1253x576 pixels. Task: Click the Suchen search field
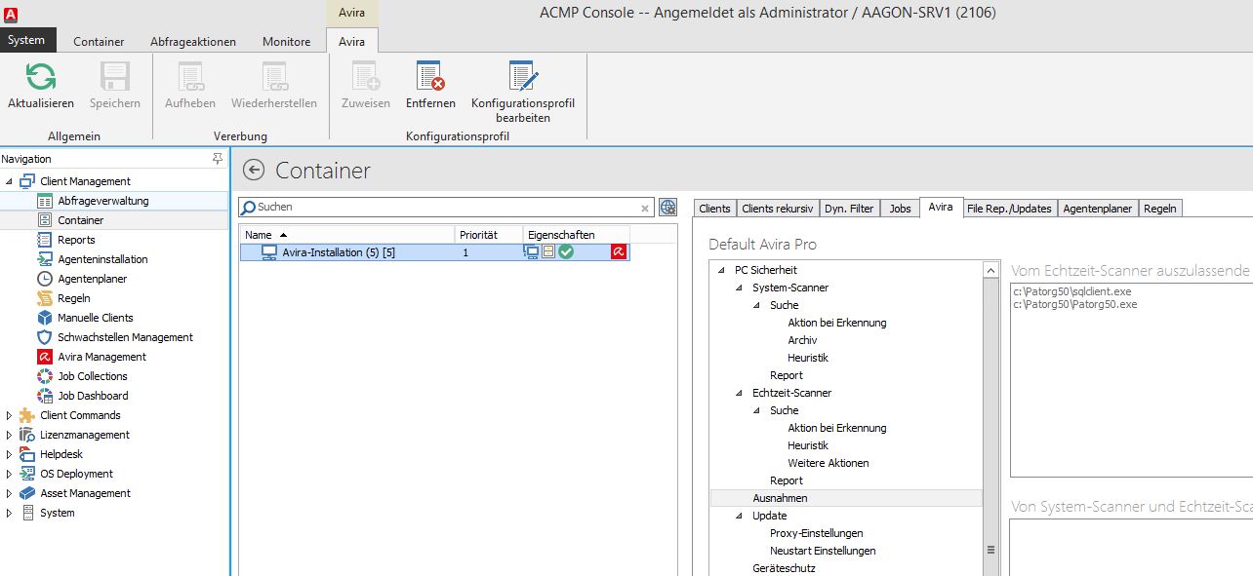[x=444, y=207]
